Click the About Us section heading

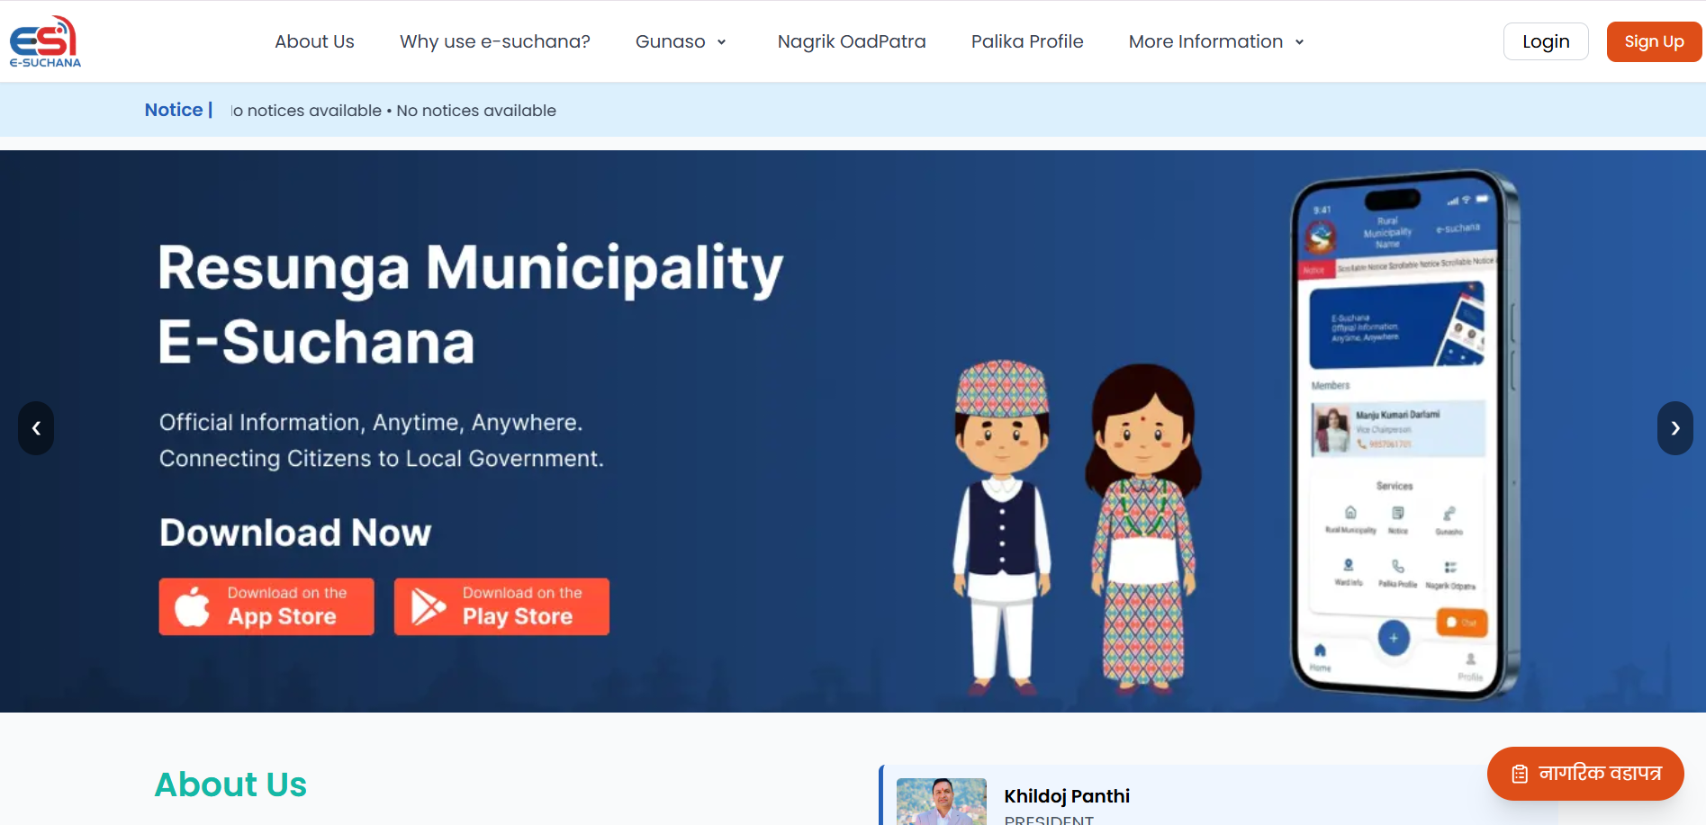(230, 785)
